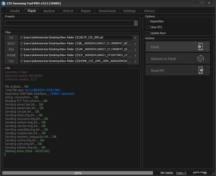Click the Reboot to Flash button
The image size is (216, 176).
coord(178,58)
